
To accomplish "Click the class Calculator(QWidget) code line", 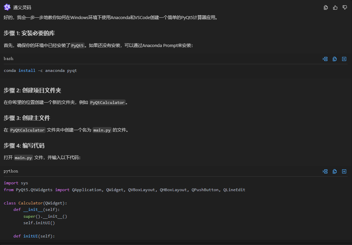I will pos(36,203).
